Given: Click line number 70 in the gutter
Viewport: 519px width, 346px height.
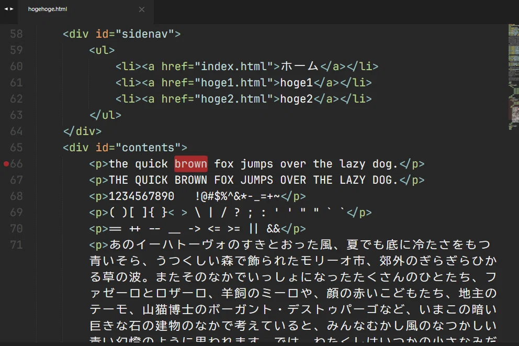Looking at the screenshot, I should click(17, 228).
